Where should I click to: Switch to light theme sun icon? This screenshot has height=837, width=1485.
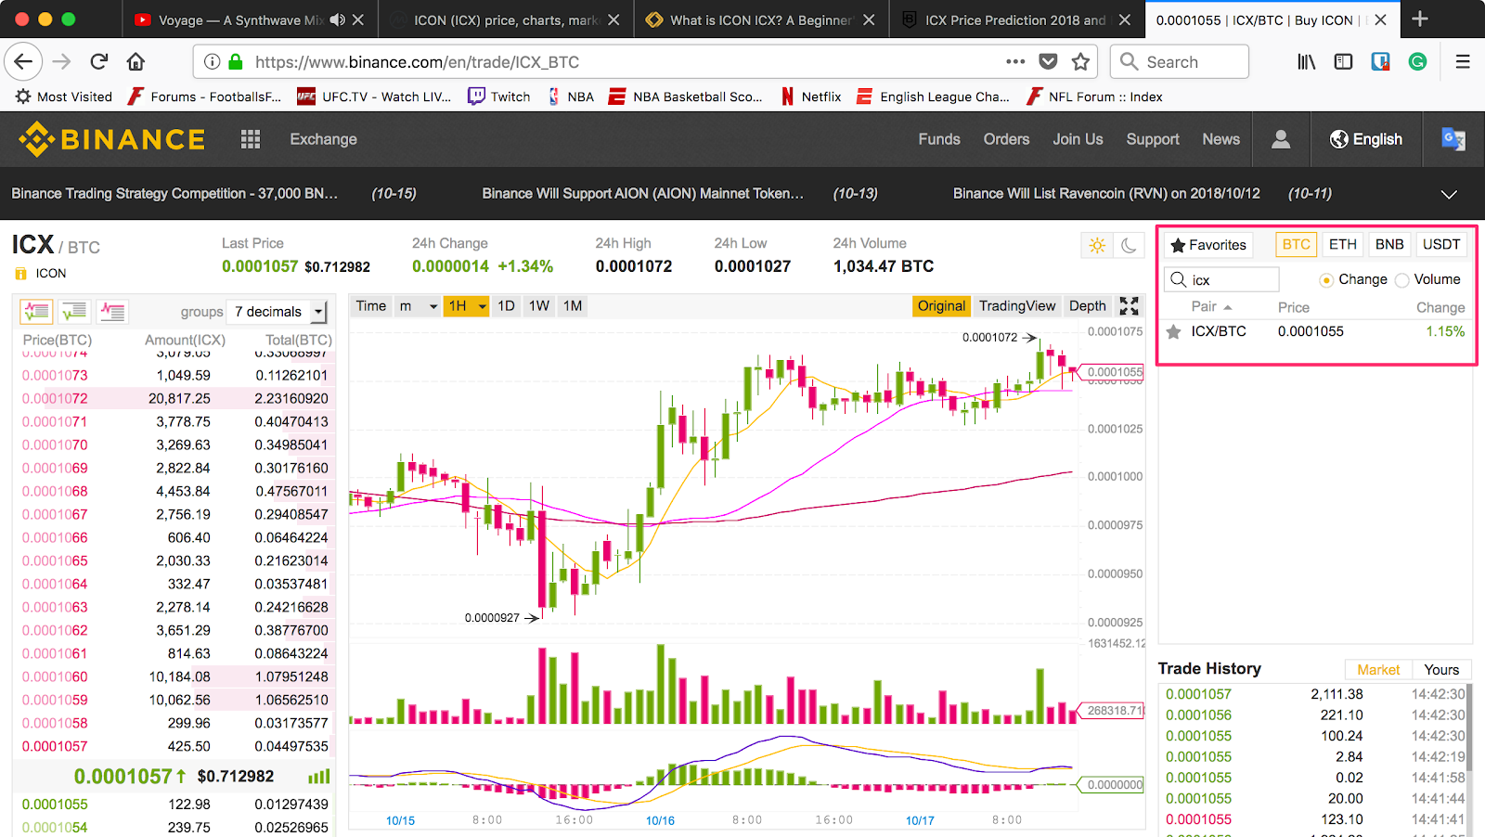[x=1098, y=246]
